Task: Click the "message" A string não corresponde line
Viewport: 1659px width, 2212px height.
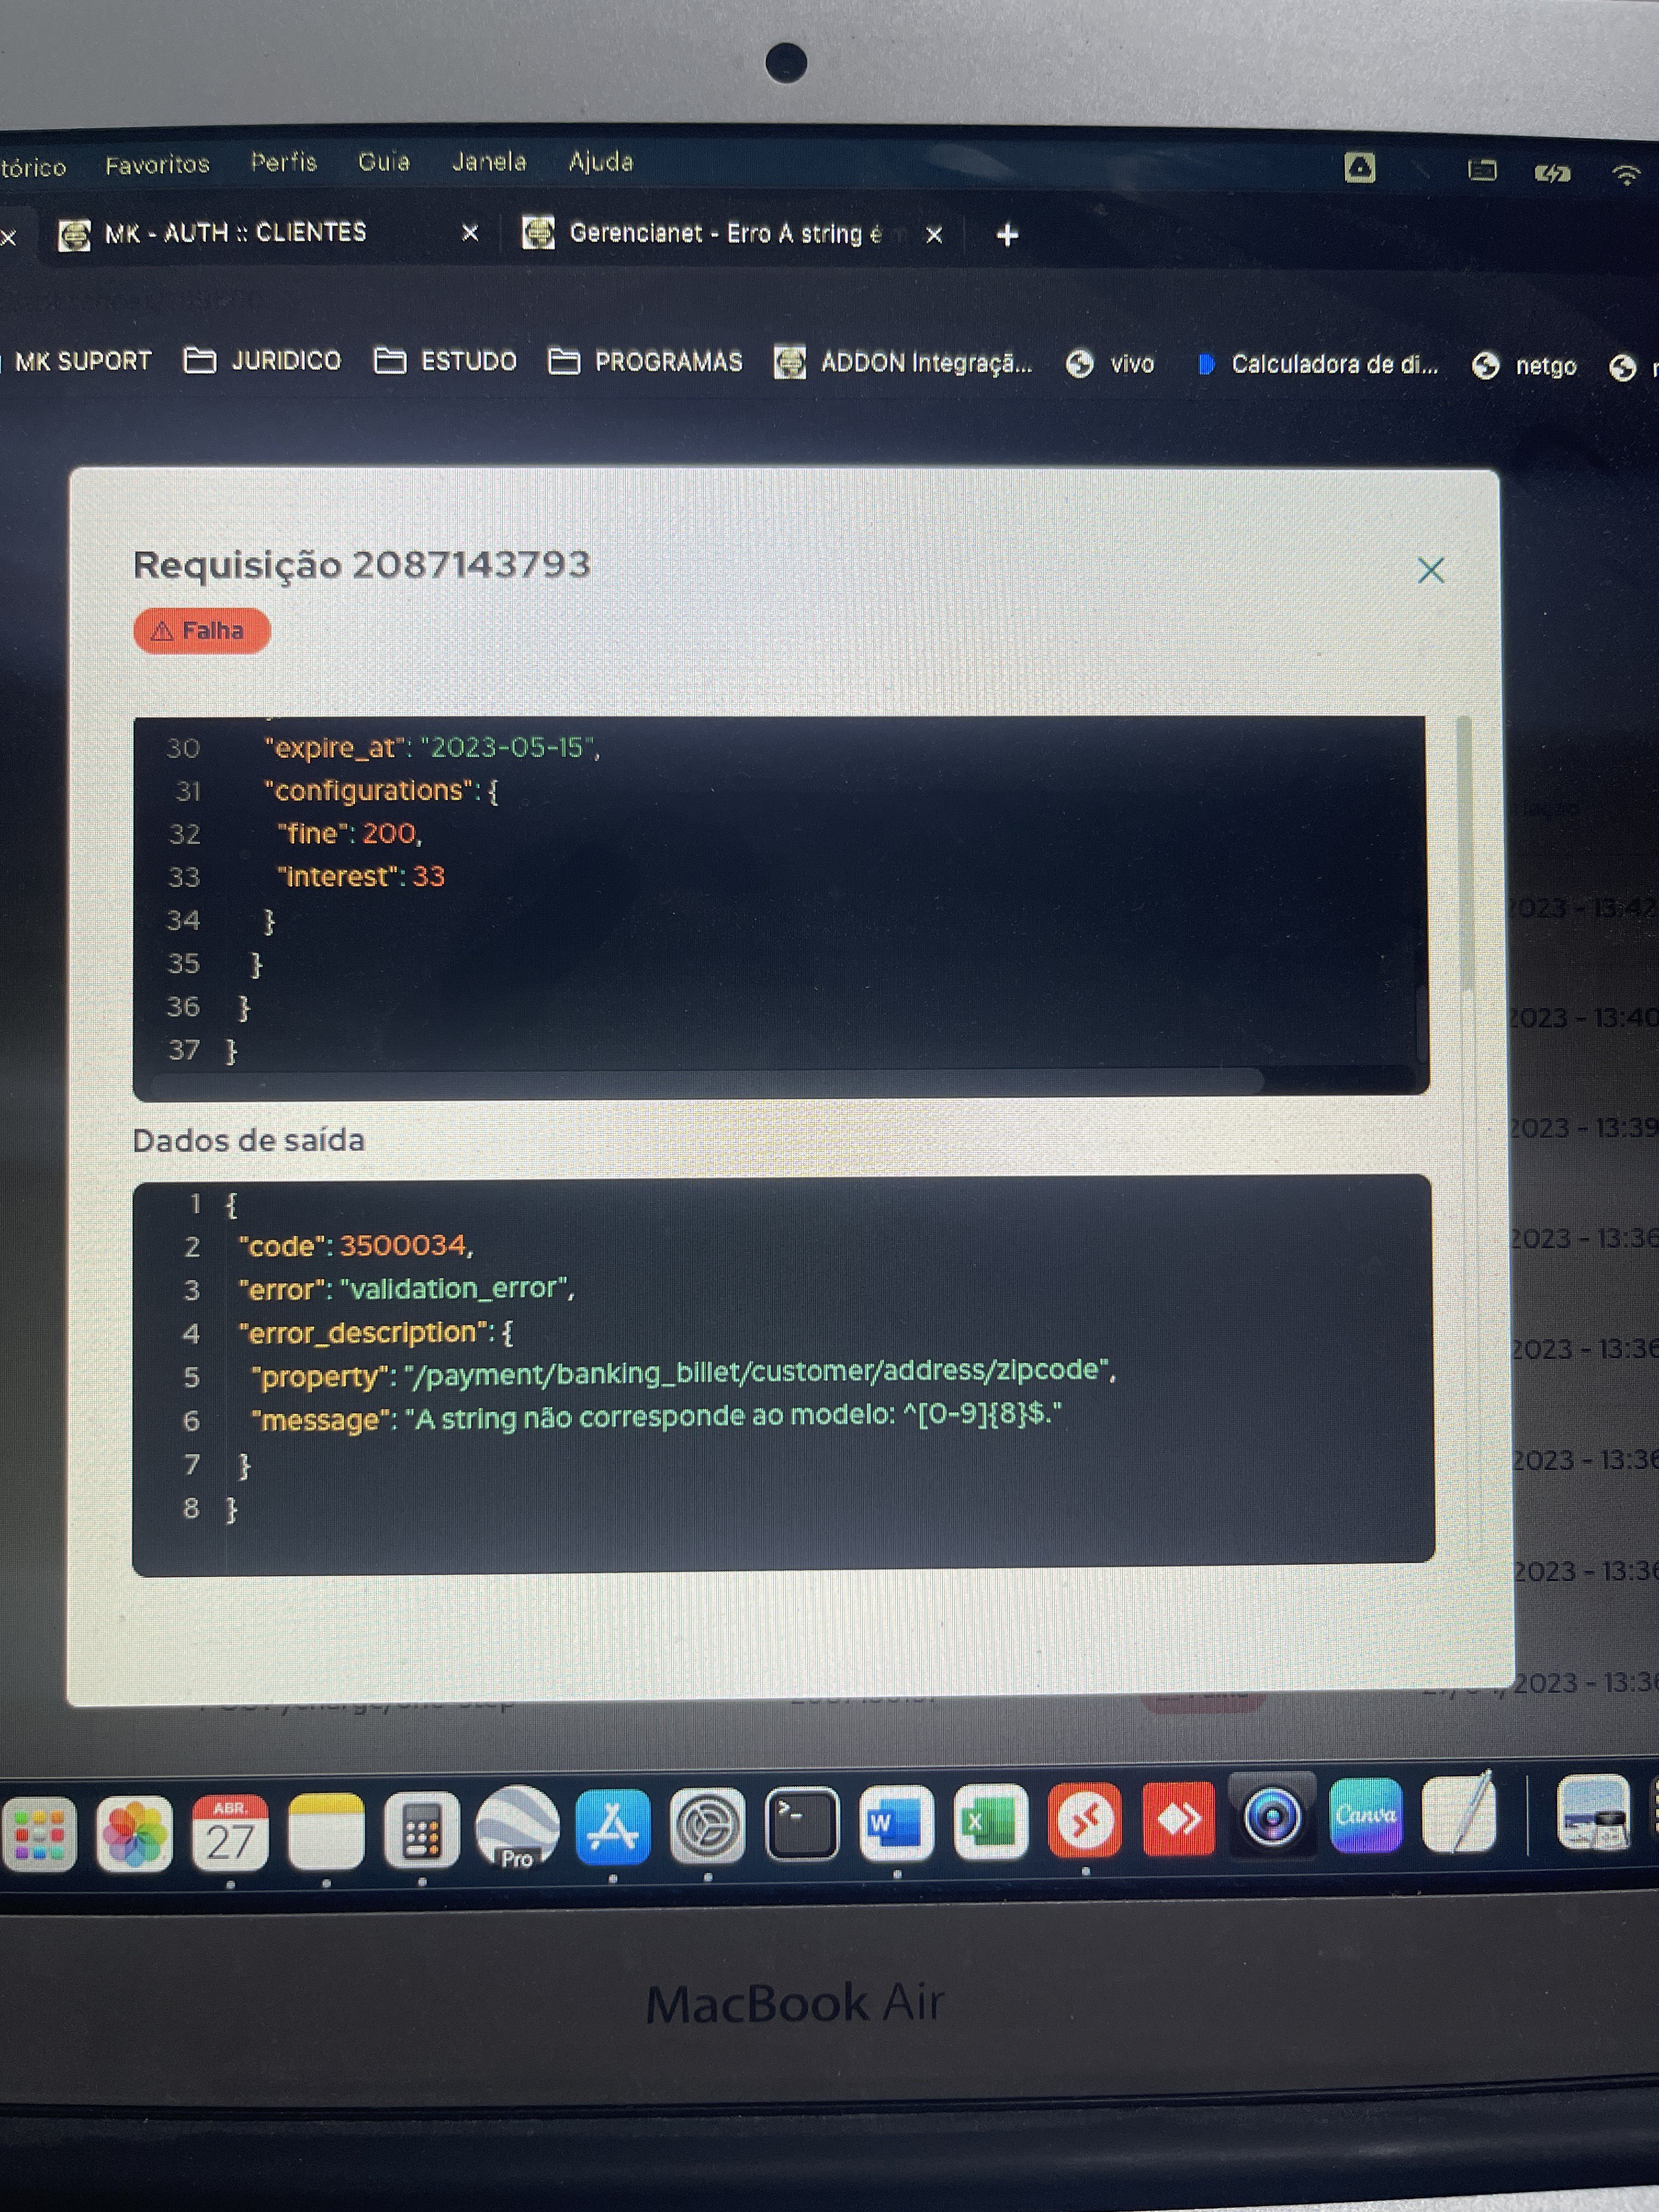Action: (x=656, y=1418)
